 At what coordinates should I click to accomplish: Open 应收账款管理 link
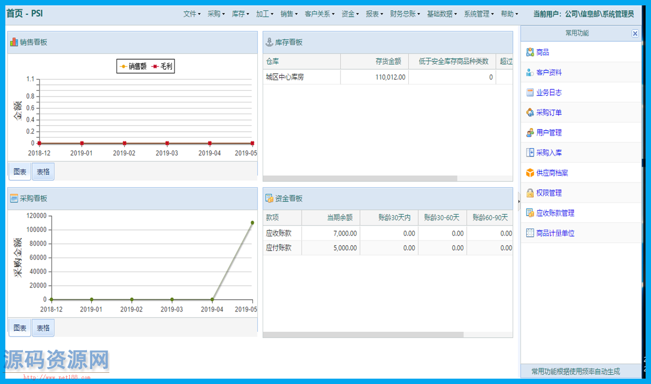point(555,213)
